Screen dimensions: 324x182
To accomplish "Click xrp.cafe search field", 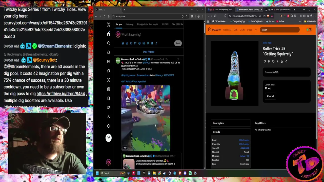I will point(279,30).
